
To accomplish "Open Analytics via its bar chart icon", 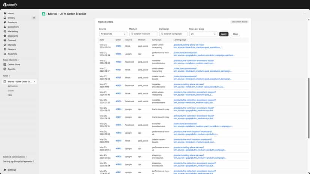I will pos(5,54).
